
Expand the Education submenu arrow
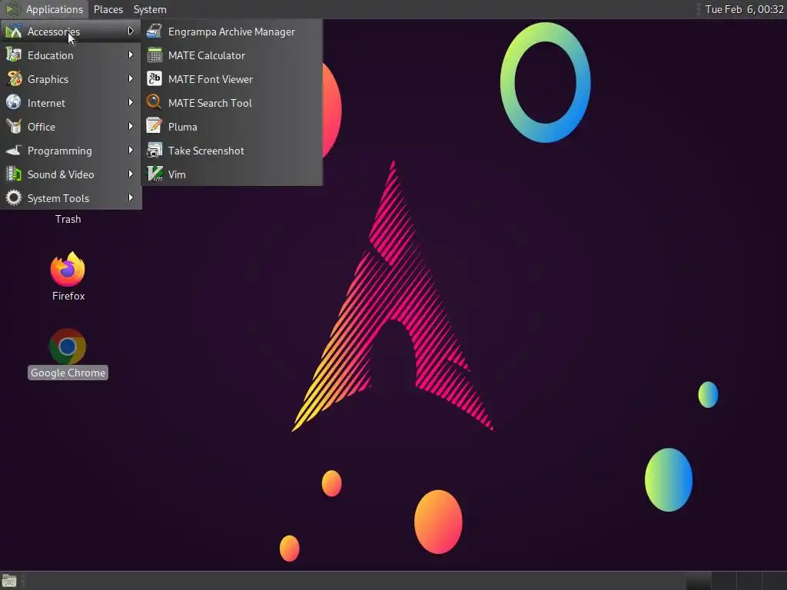tap(131, 55)
